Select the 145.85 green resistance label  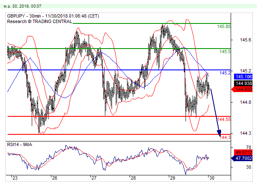[224, 26]
